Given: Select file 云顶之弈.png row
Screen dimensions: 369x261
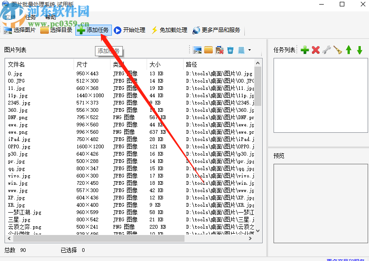Looking at the screenshot, I should 130,227.
